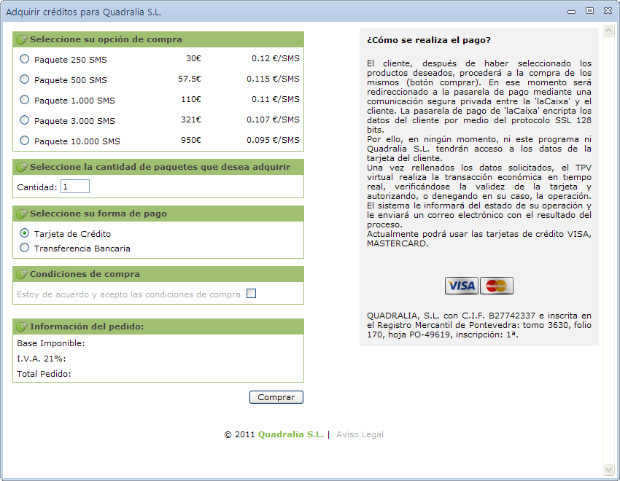
Task: Click the 'Condiciones de compra' header icon
Action: tap(22, 275)
